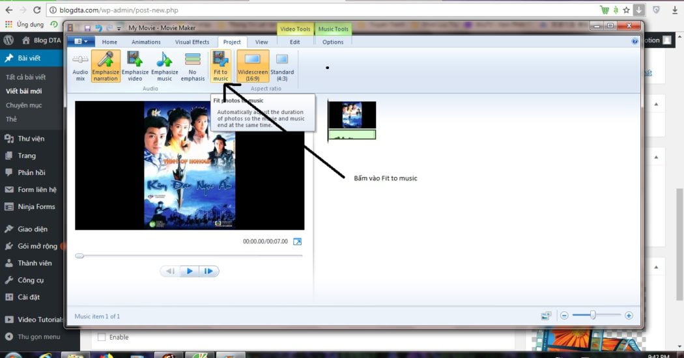Reload the browser page

(37, 10)
